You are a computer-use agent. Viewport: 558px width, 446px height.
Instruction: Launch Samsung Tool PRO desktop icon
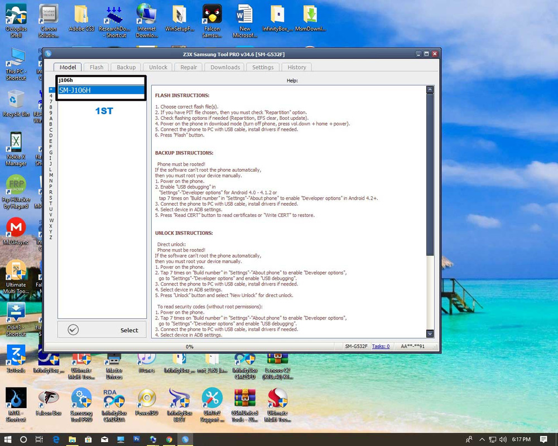[81, 405]
